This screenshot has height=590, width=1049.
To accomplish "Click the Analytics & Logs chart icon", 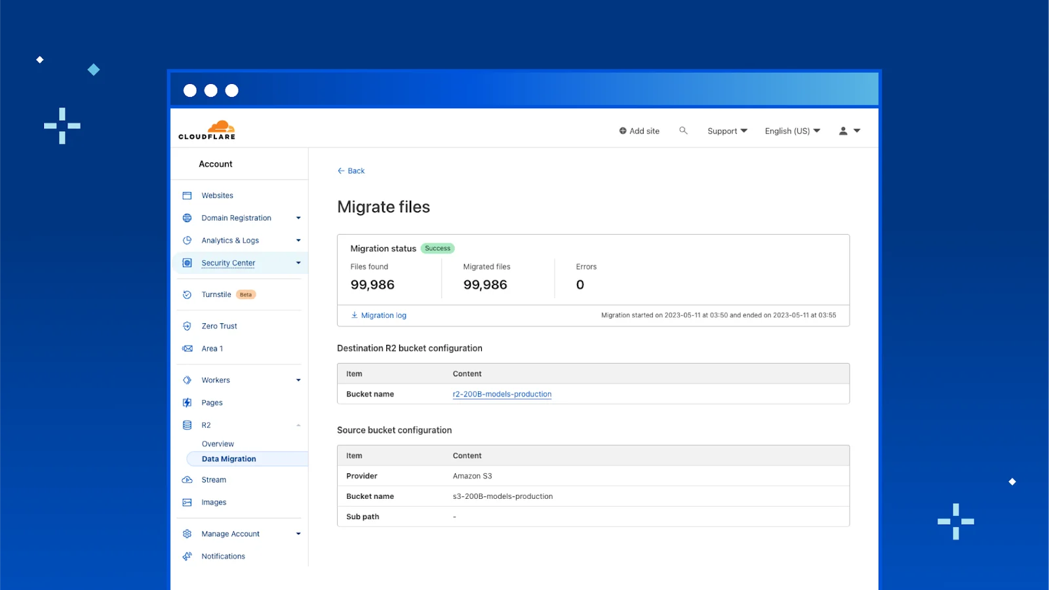I will pyautogui.click(x=187, y=241).
